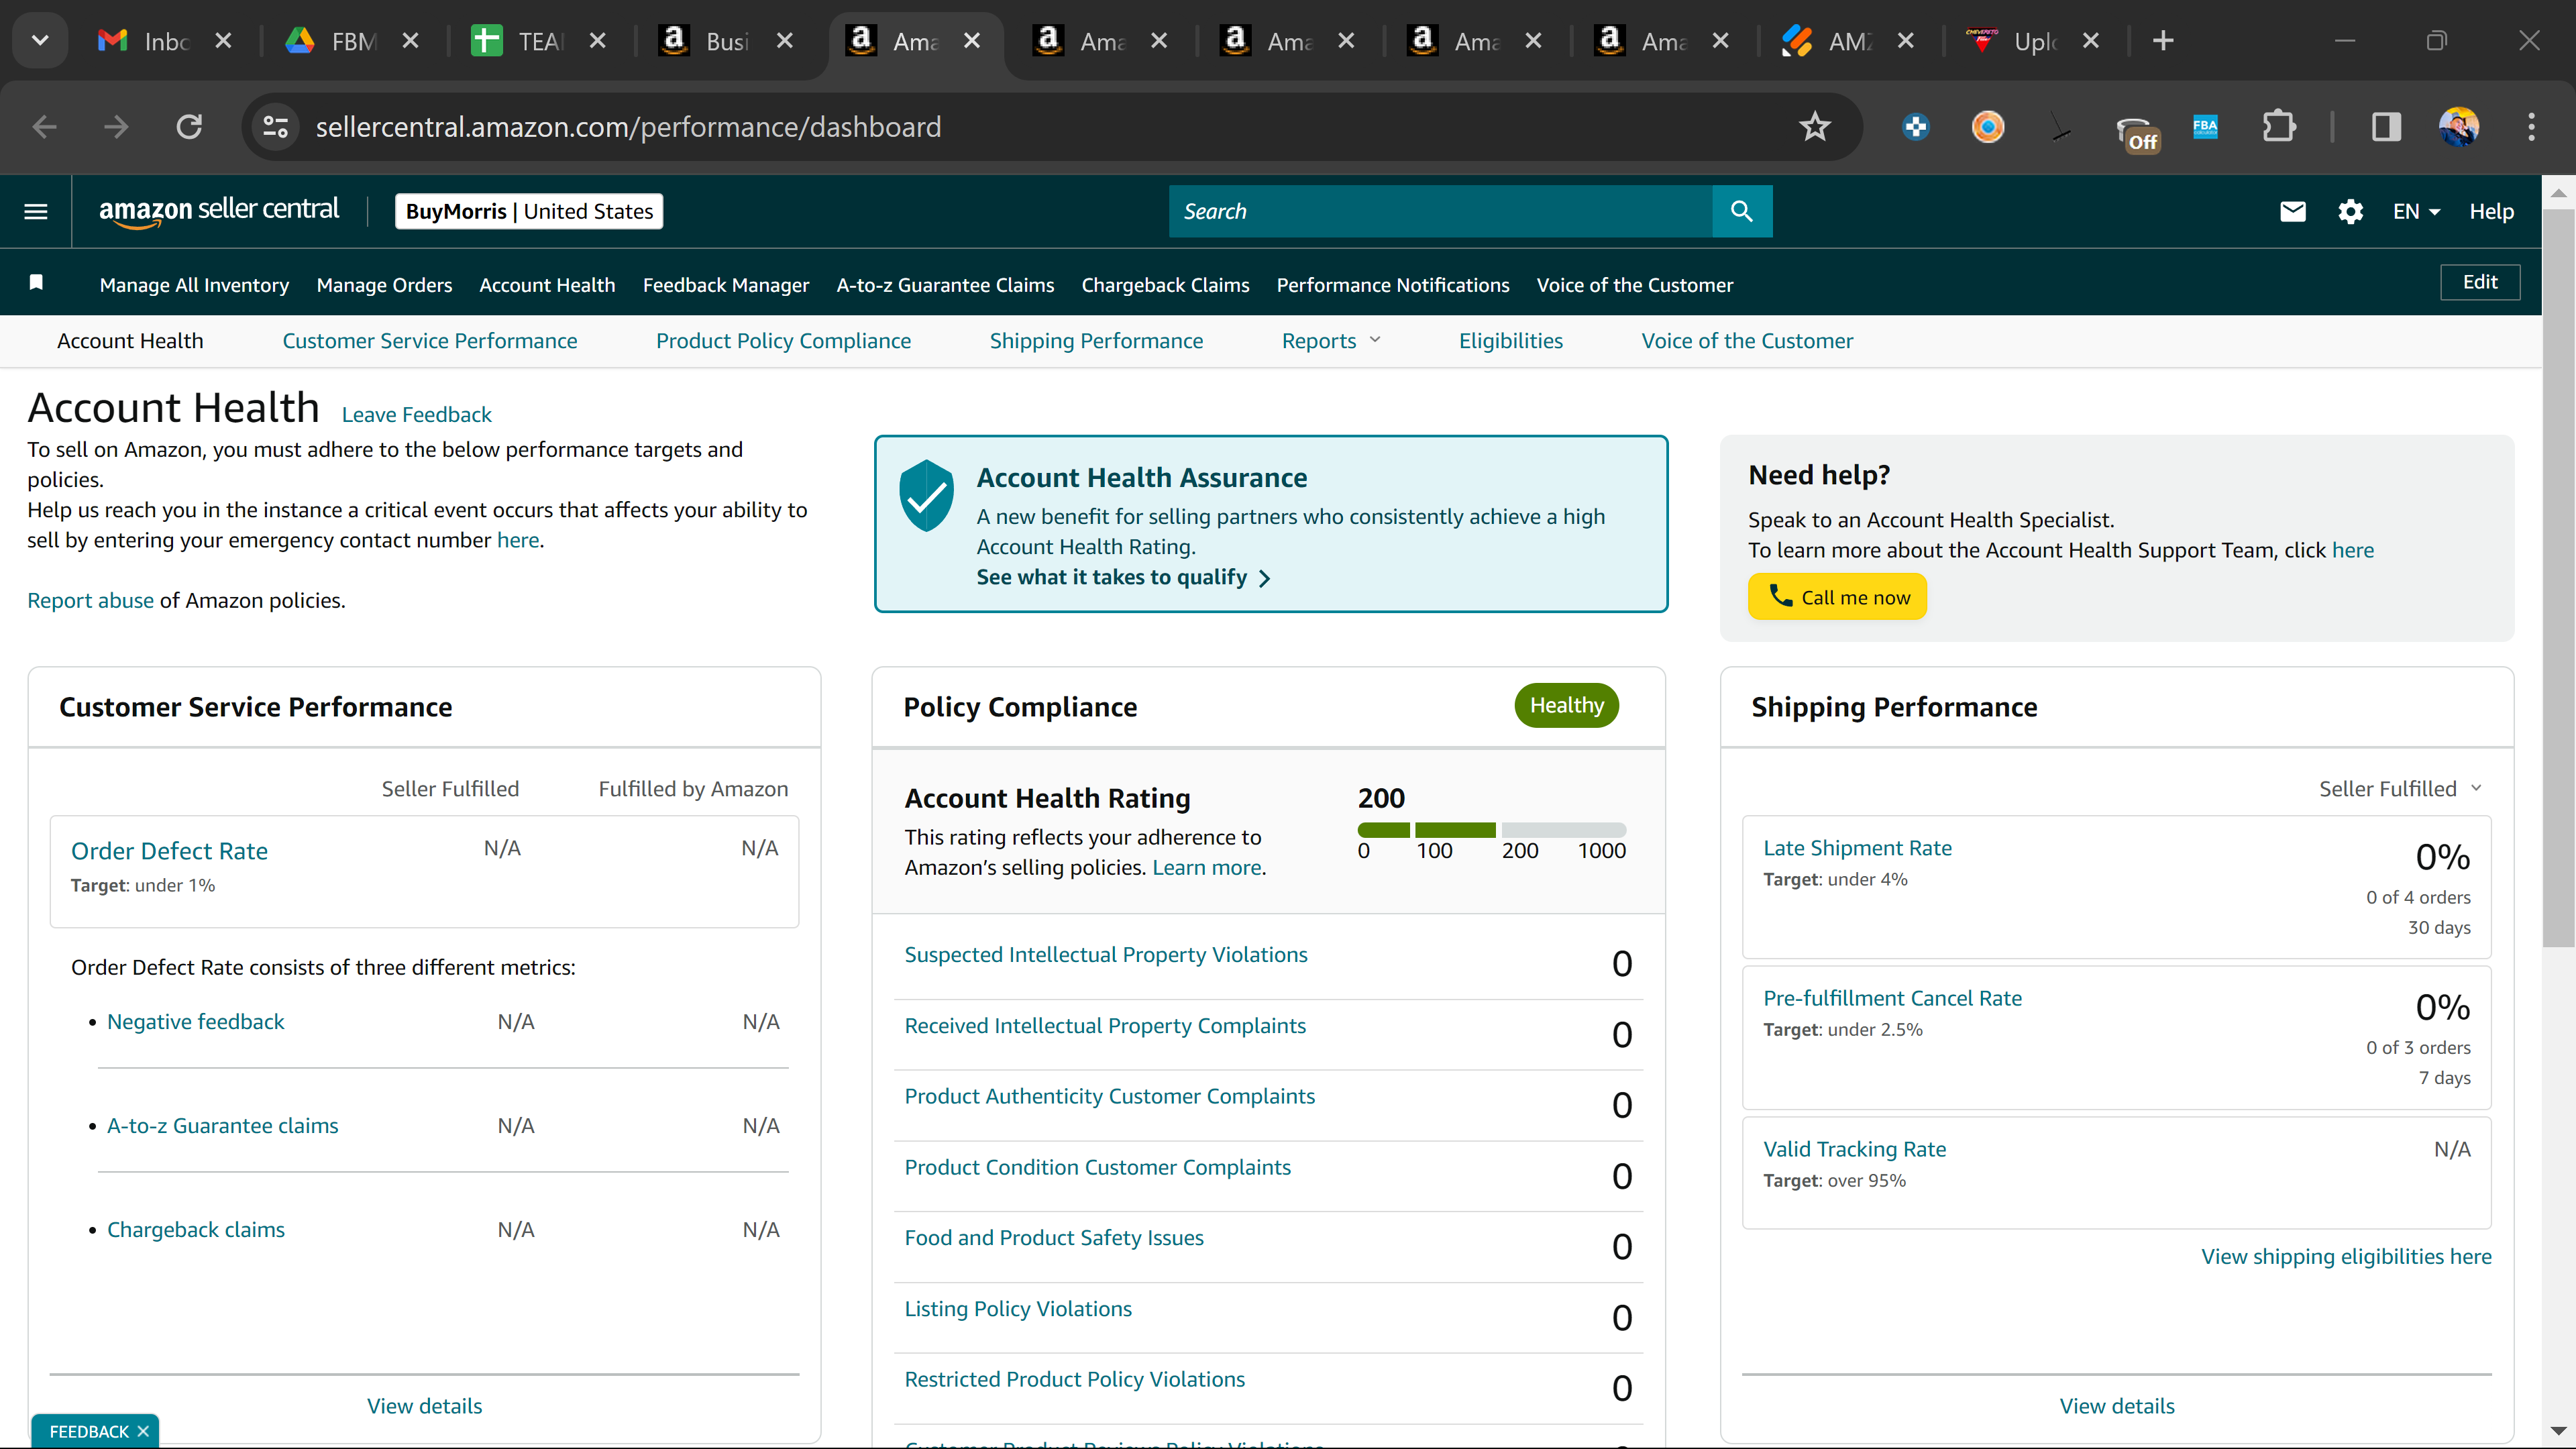Click the Call me now button
Screen dimensions: 2576x1449
pos(1837,597)
